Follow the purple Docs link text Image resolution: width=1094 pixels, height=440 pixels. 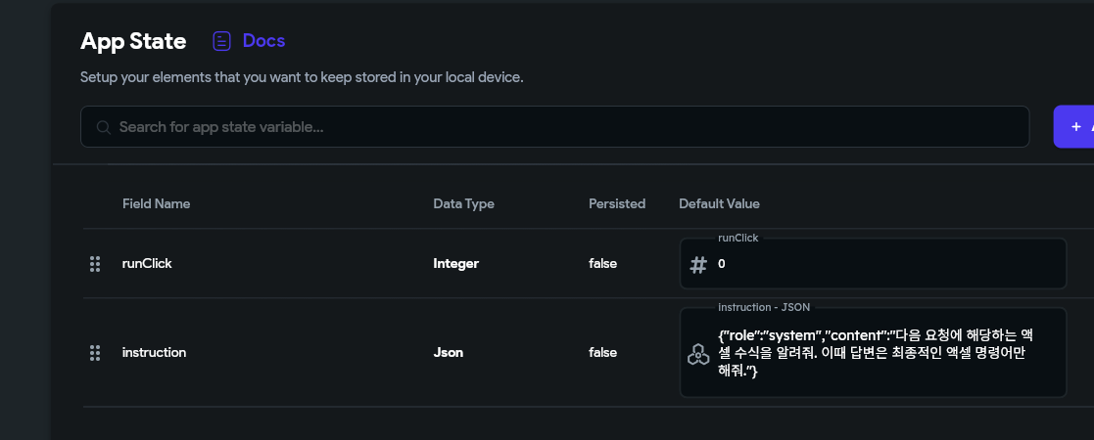(x=263, y=41)
